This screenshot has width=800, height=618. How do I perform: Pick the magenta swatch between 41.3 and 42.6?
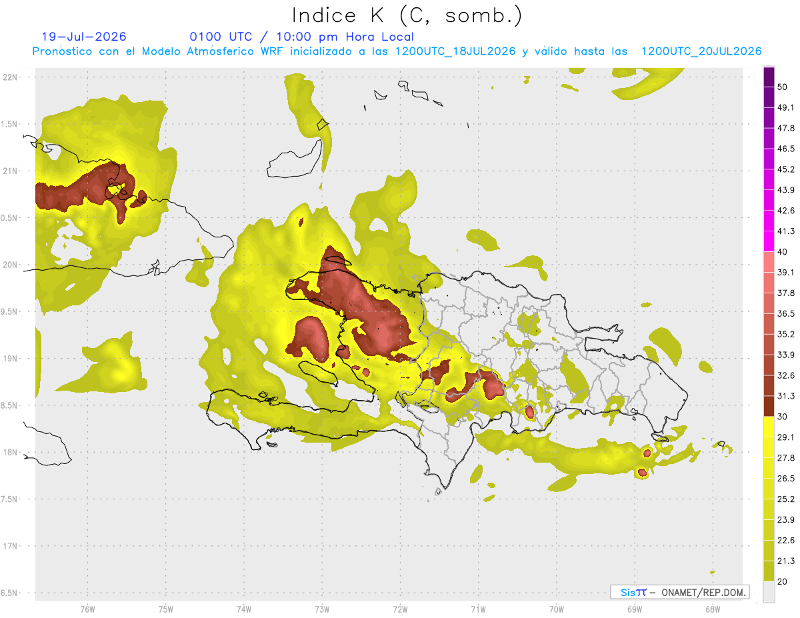[x=769, y=221]
